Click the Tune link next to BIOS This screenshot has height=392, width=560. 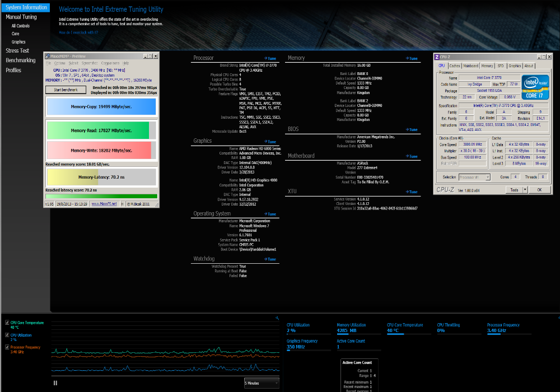click(x=412, y=129)
